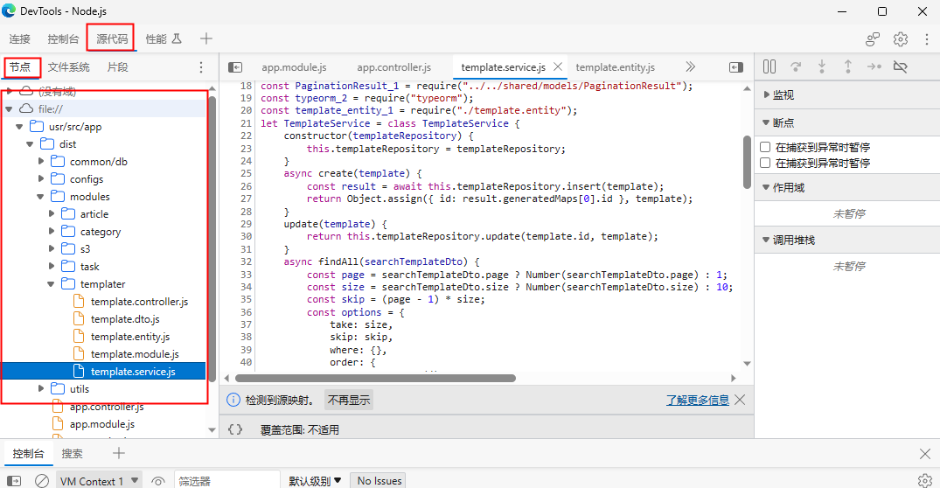Focus the 筛选器 console filter field

227,481
